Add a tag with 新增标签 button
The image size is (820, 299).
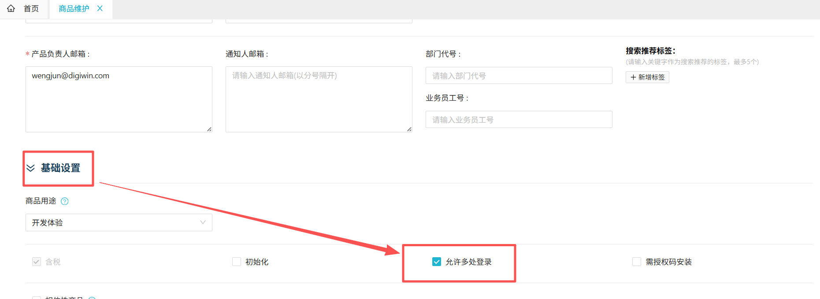coord(647,77)
